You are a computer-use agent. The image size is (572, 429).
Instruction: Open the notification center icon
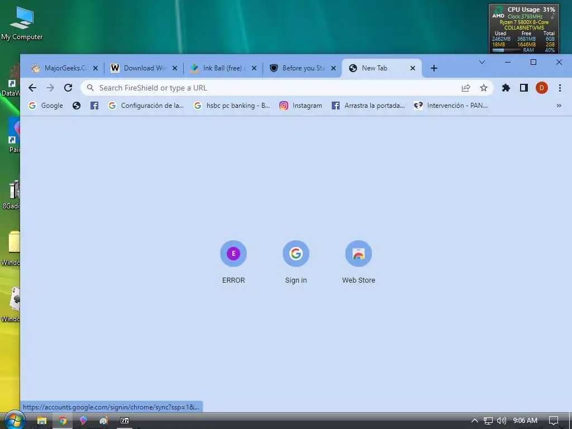[x=554, y=421]
